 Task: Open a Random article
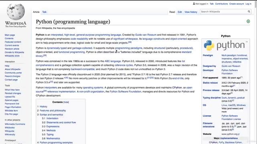coord(12,49)
